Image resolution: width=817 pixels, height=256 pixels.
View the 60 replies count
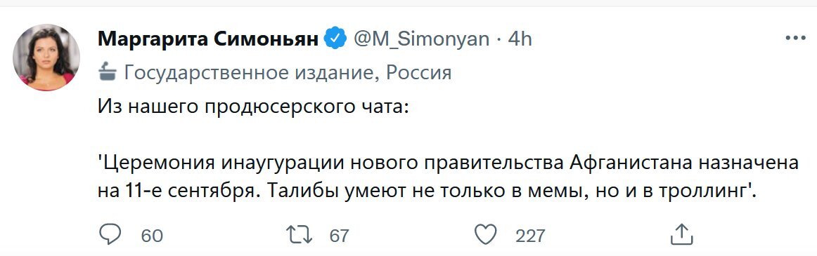point(152,236)
